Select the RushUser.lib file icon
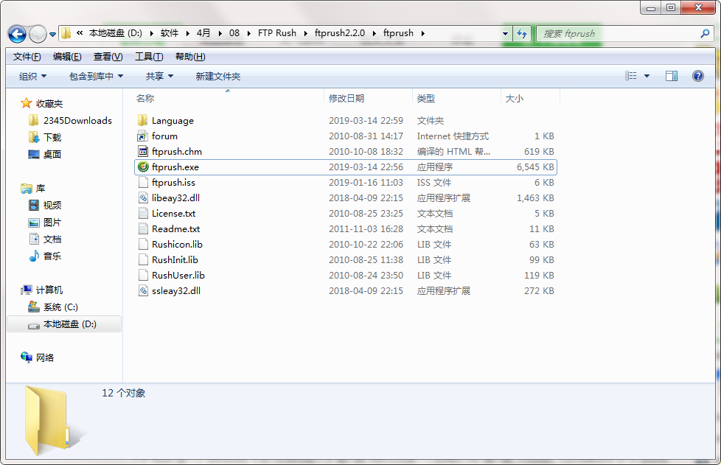Image resolution: width=721 pixels, height=465 pixels. 143,275
